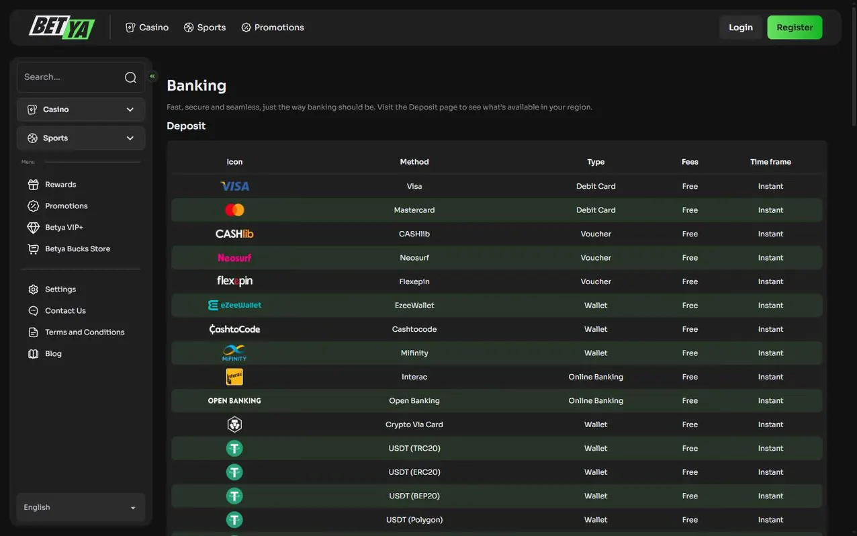Open the English language dropdown
857x536 pixels.
pos(81,508)
